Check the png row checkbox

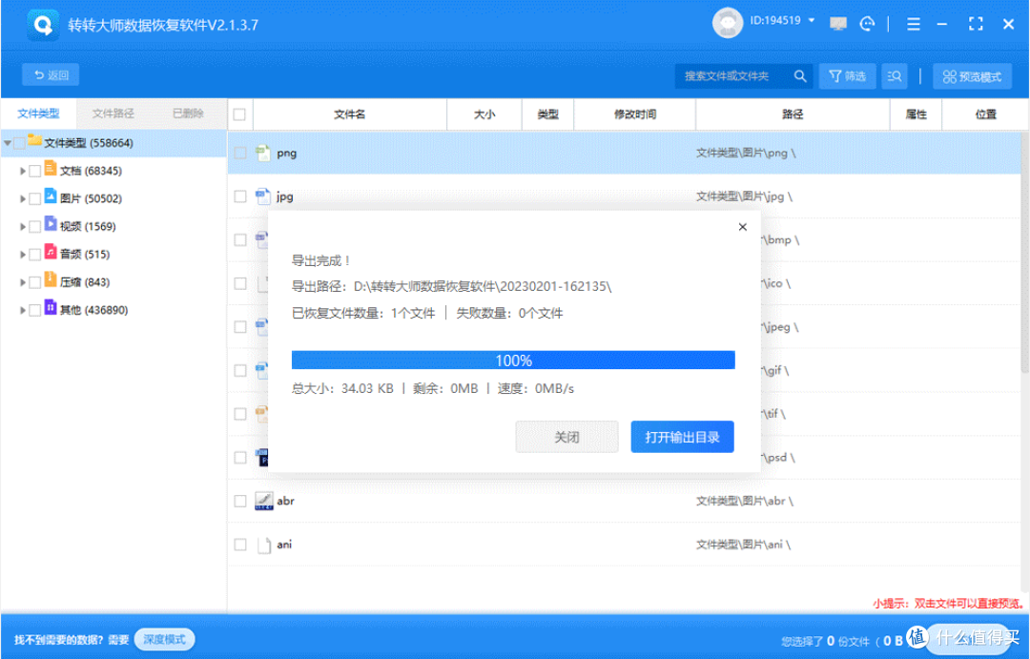(x=240, y=154)
